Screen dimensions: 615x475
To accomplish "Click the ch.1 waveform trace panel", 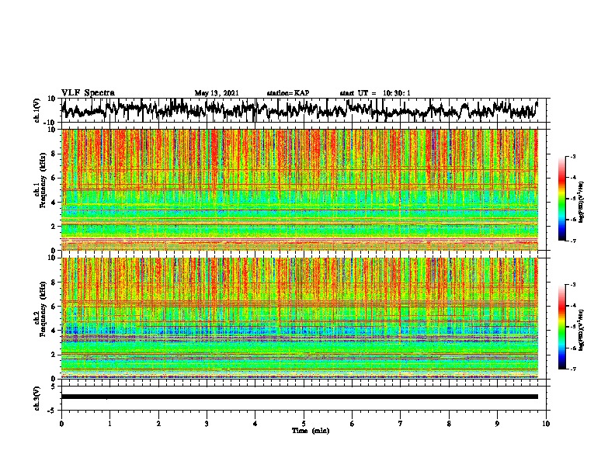I will click(305, 110).
